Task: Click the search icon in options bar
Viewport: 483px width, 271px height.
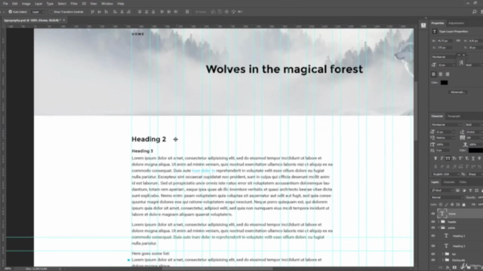Action: click(475, 12)
